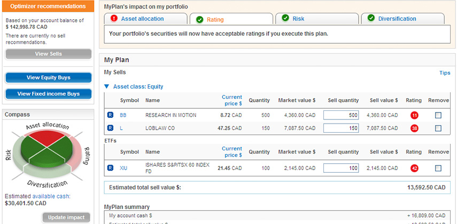The height and width of the screenshot is (224, 457).
Task: Click the red Asset allocation compass segment
Action: pos(46,140)
